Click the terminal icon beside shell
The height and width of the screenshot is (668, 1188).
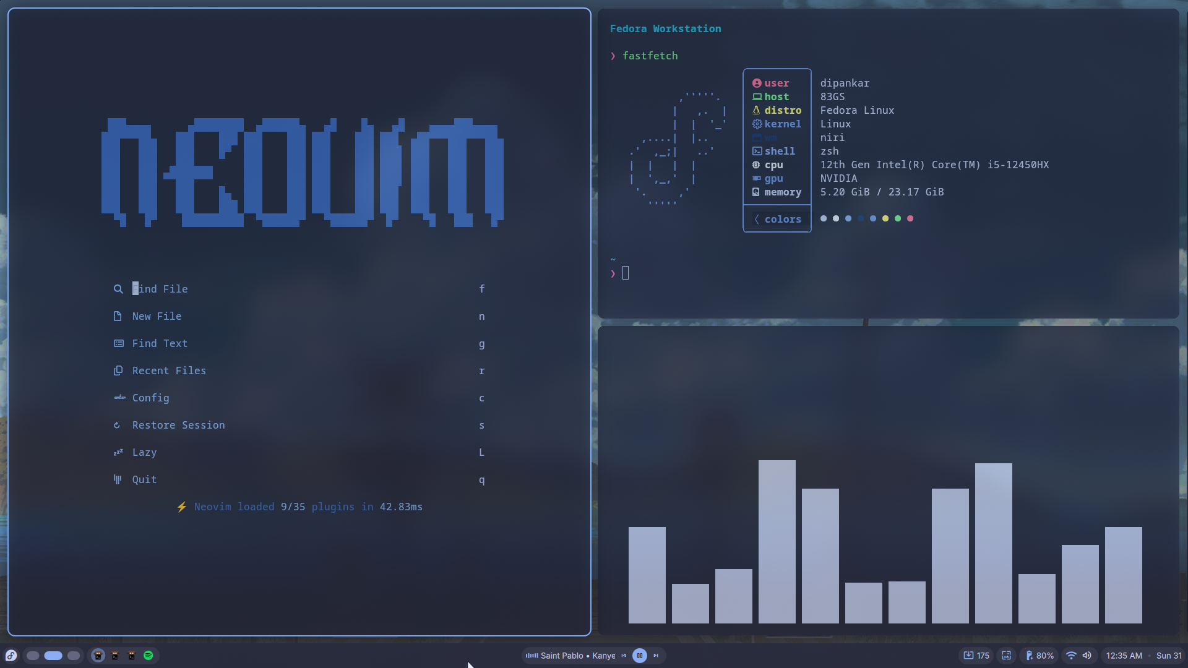coord(757,151)
